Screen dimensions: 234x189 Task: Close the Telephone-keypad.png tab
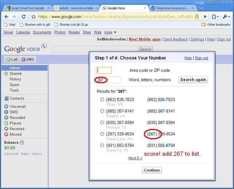tap(193, 8)
